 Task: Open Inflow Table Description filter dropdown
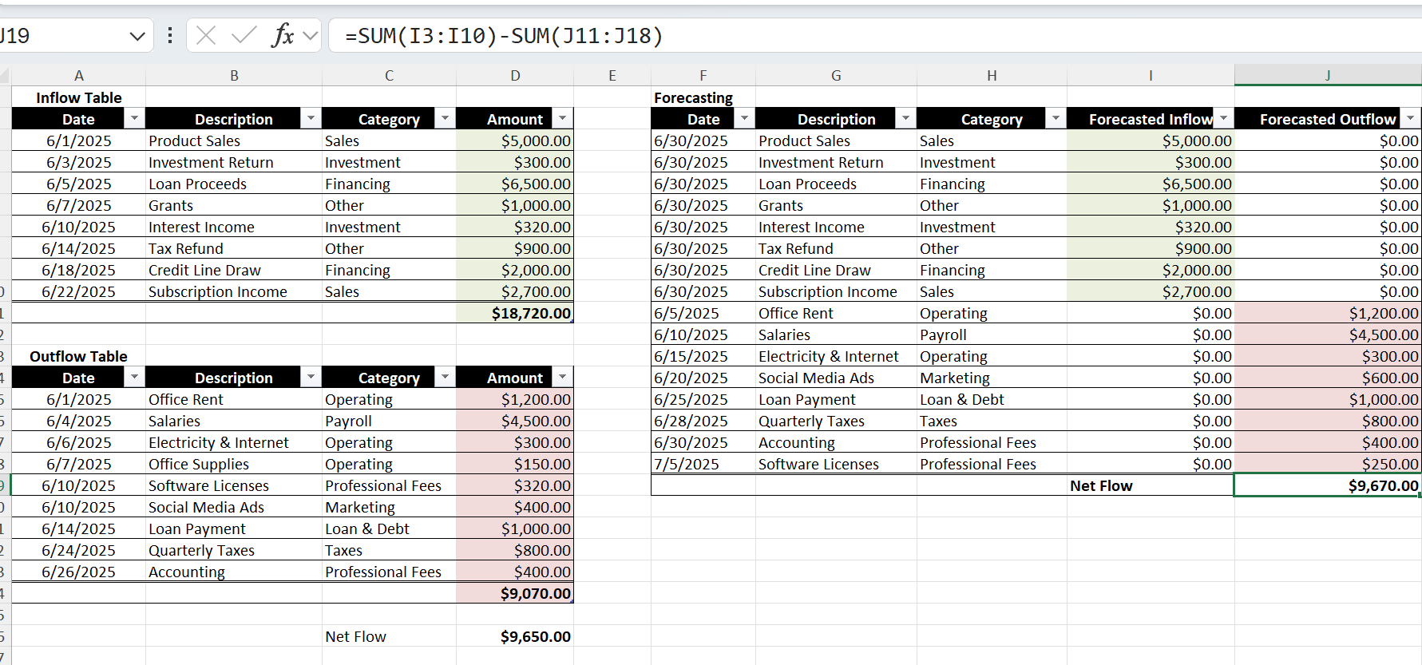[311, 118]
